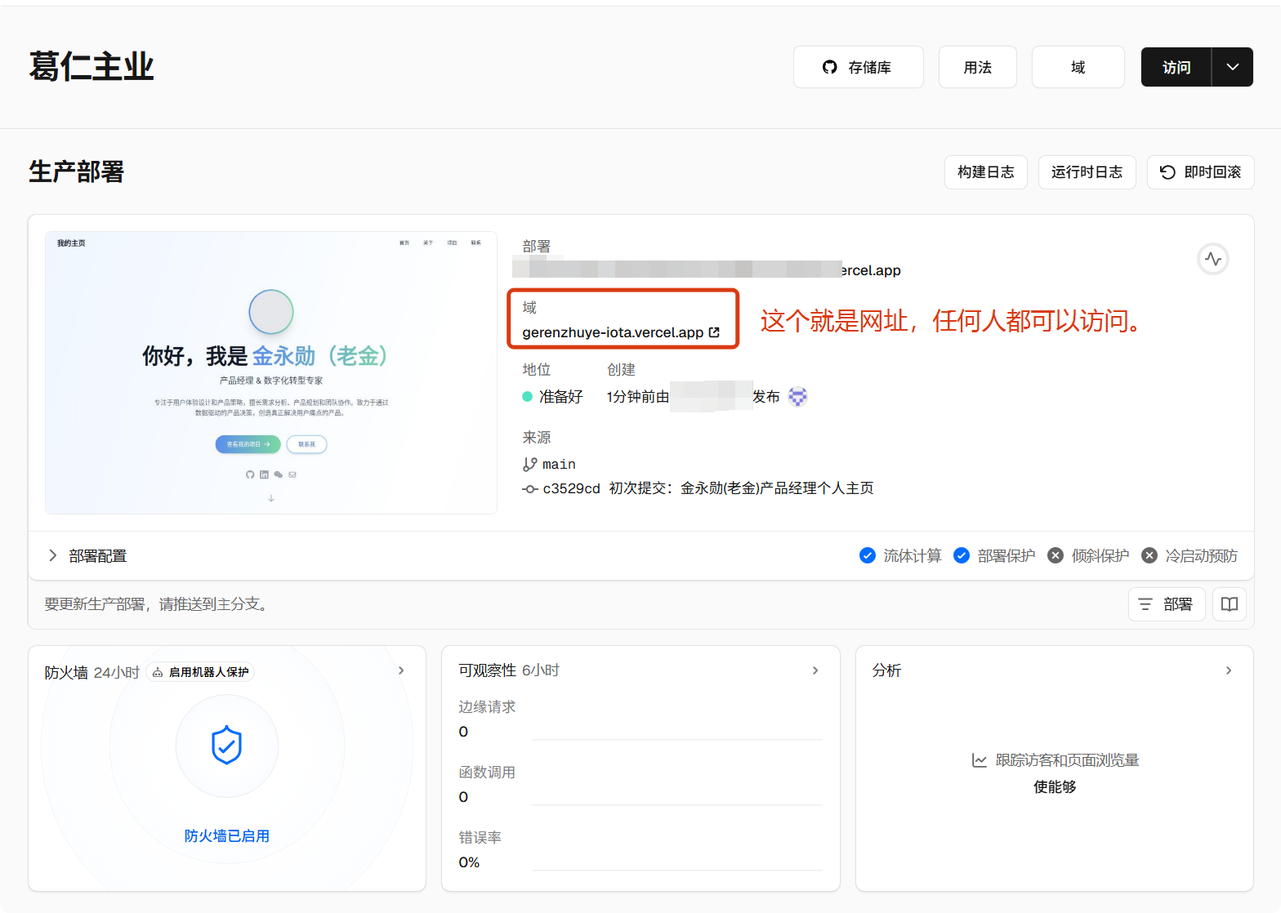Click the 错误率 metric row
The width and height of the screenshot is (1281, 913).
[640, 850]
